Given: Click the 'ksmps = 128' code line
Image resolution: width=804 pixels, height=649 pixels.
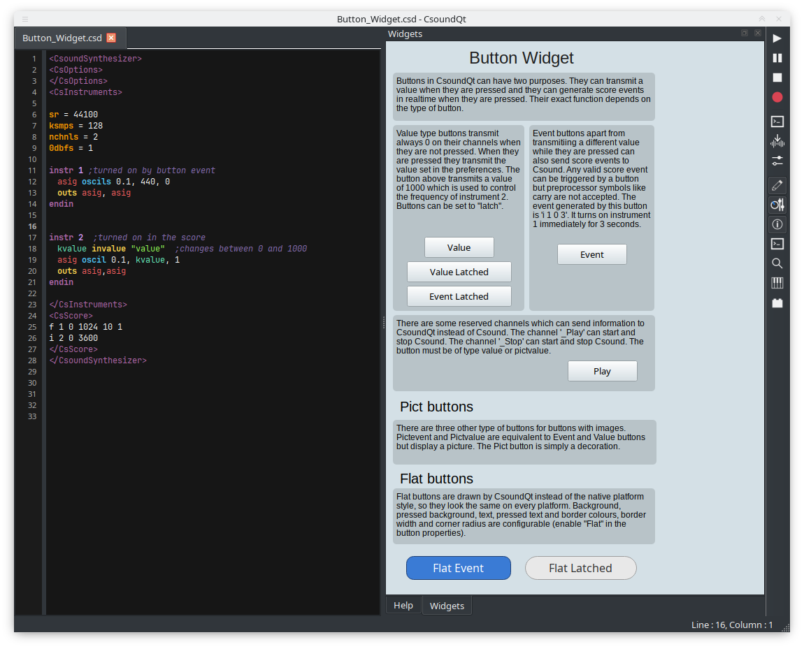Looking at the screenshot, I should point(76,126).
